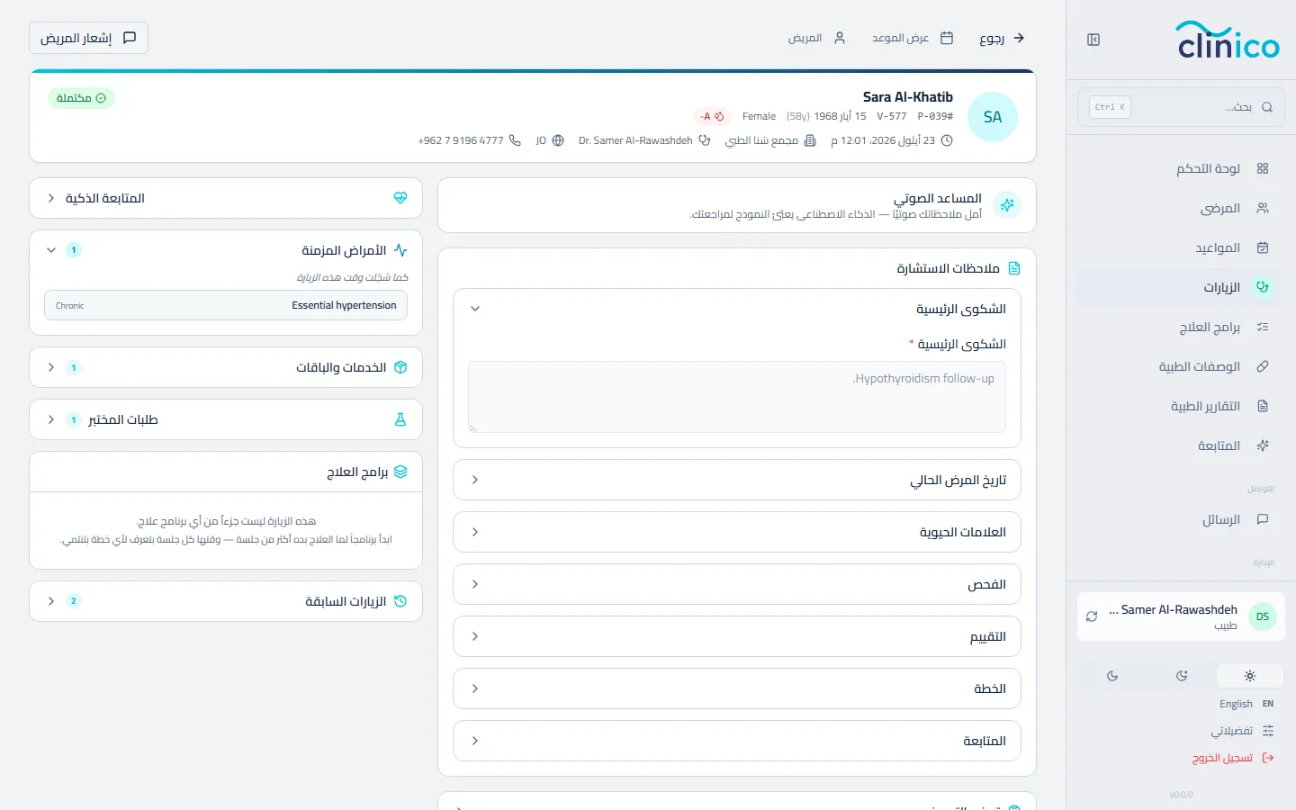Expand the الخطة section
Viewport: 1296px width, 810px height.
pyautogui.click(x=737, y=688)
